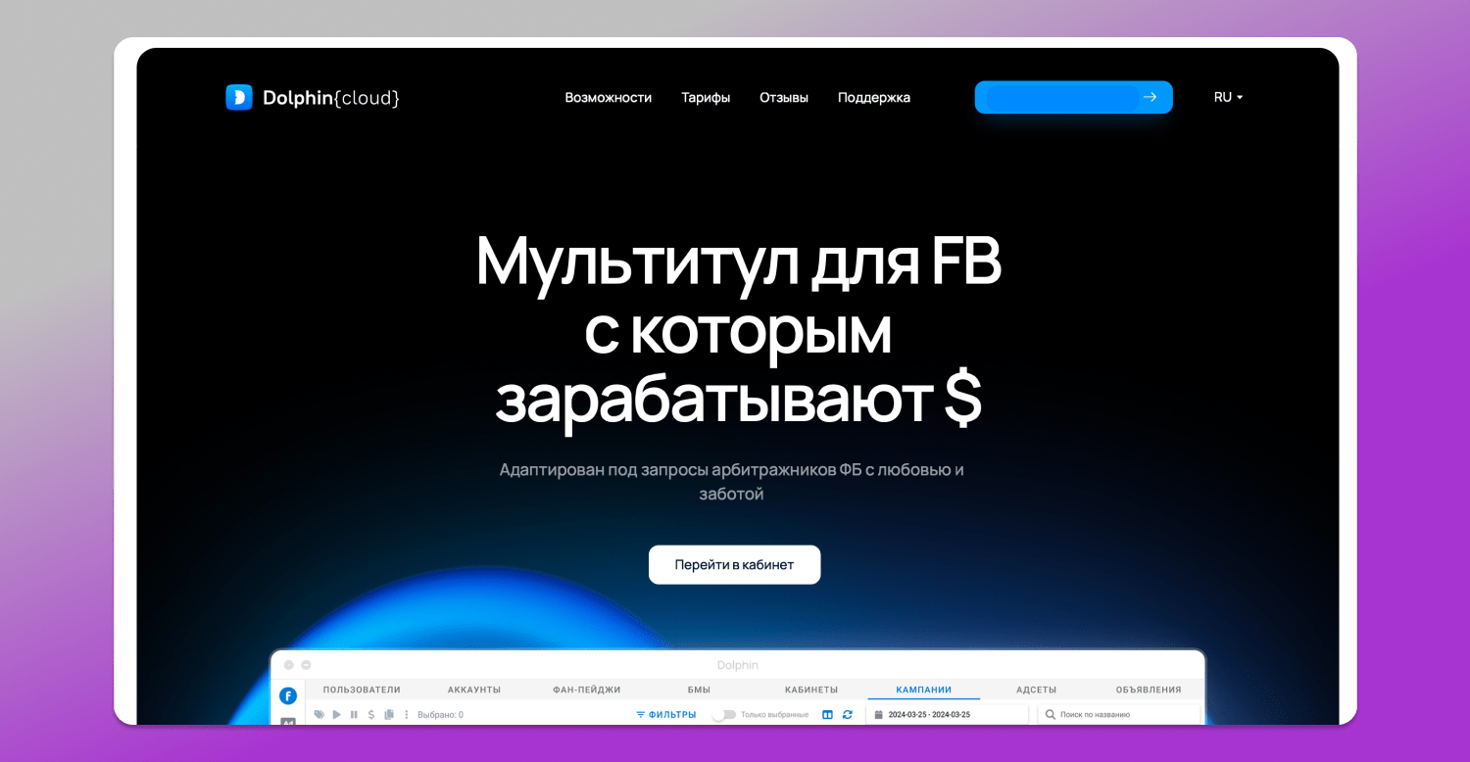The height and width of the screenshot is (762, 1470).
Task: Click the tag icon in the campaigns toolbar
Action: (x=319, y=715)
